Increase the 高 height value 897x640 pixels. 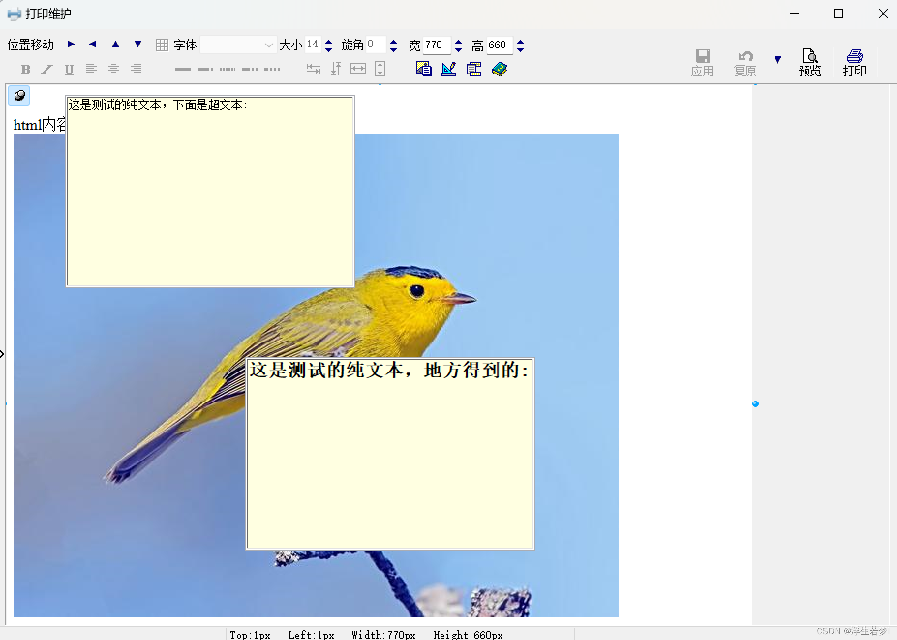(520, 42)
